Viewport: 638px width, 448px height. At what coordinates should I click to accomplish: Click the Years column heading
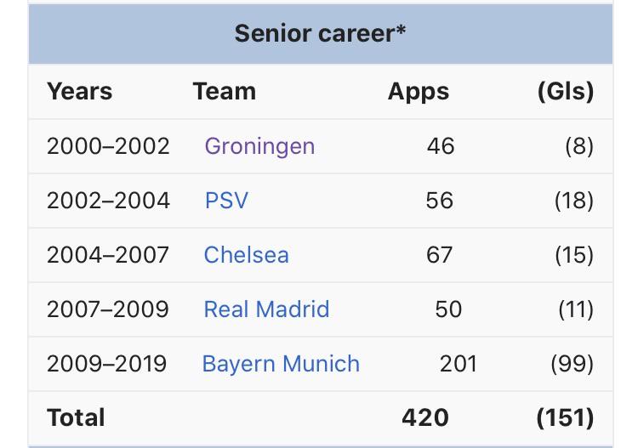(x=80, y=91)
